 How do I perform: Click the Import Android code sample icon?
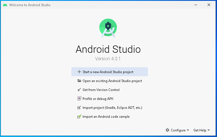coord(79,116)
